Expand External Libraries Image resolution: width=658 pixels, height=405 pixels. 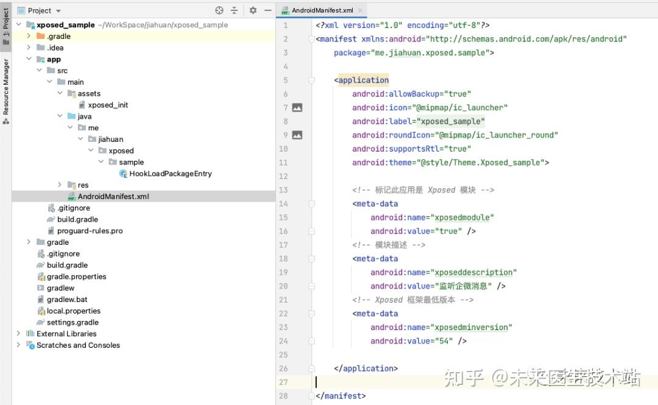coord(18,334)
